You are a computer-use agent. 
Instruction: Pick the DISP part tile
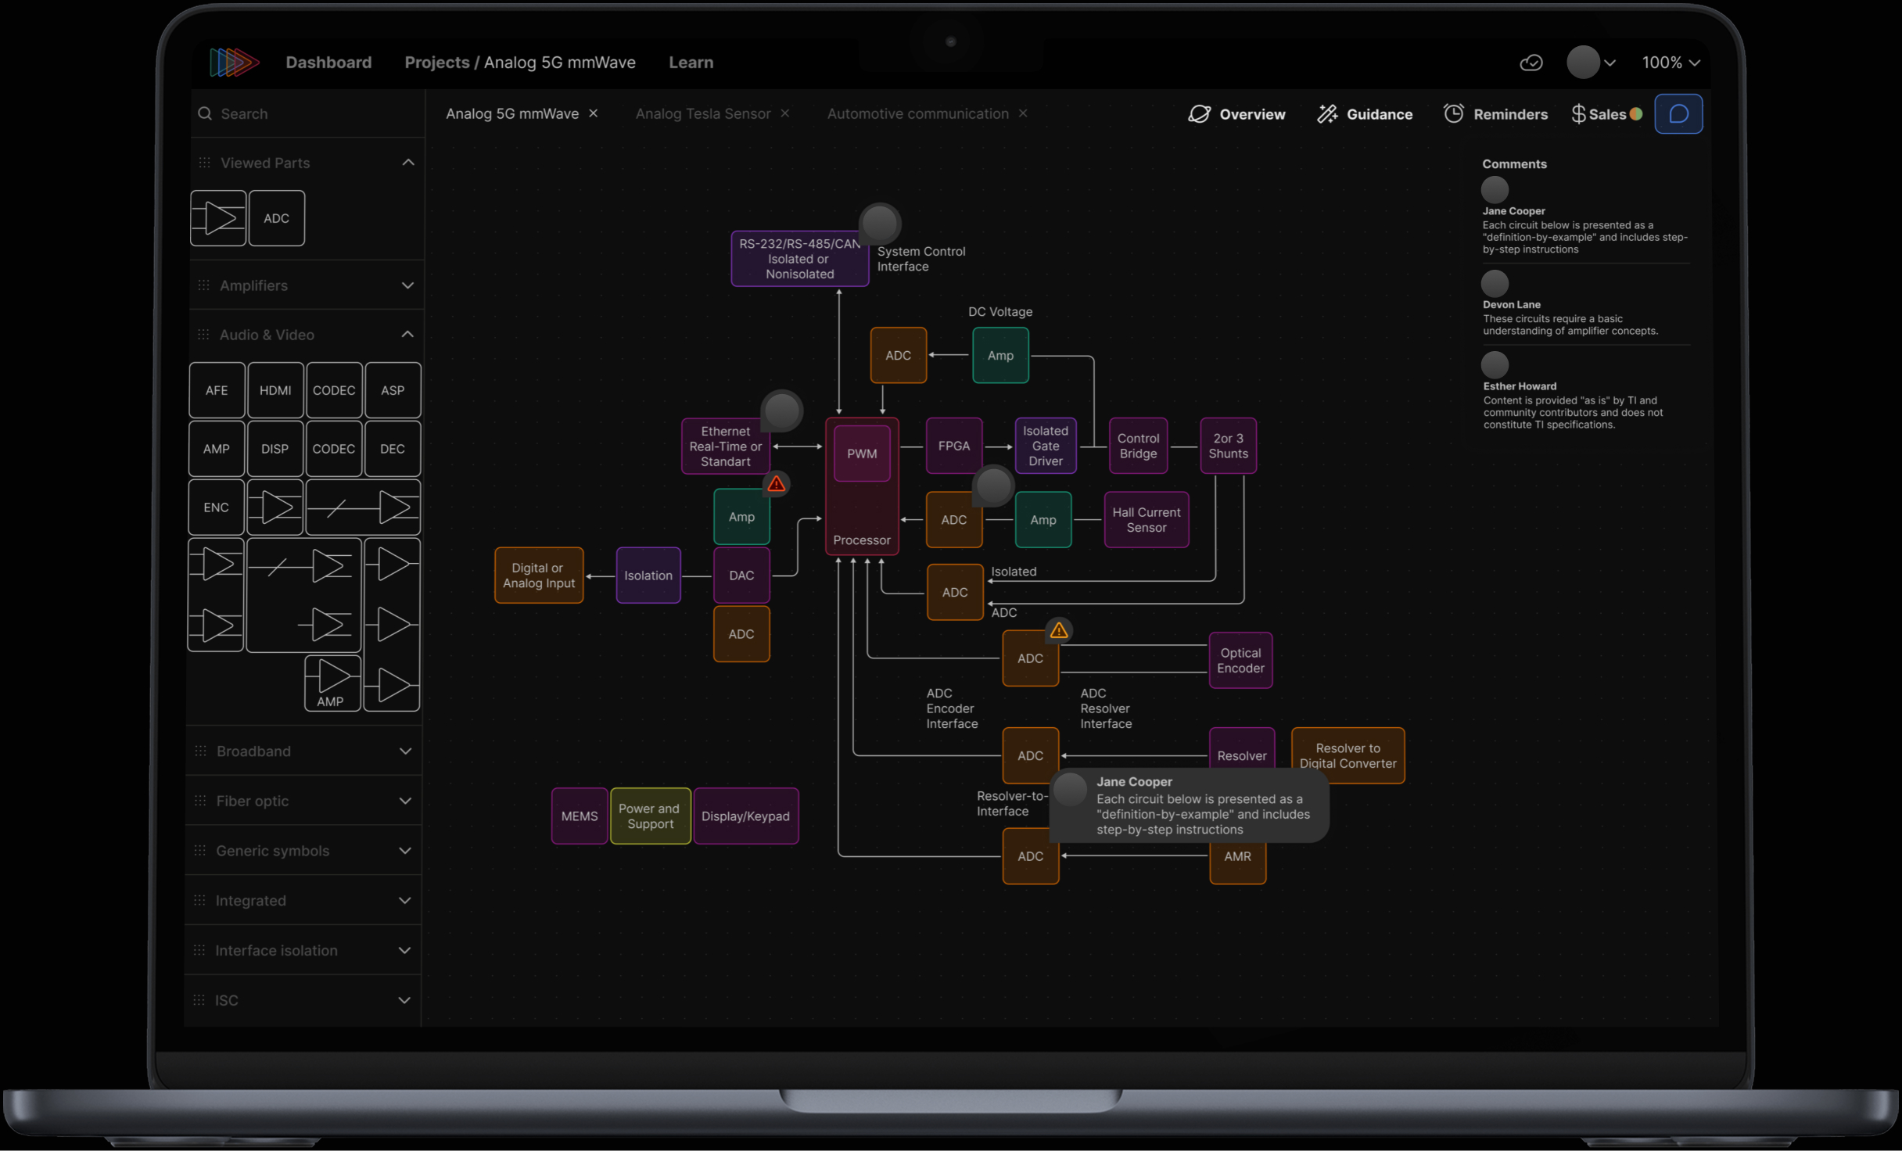pyautogui.click(x=275, y=449)
